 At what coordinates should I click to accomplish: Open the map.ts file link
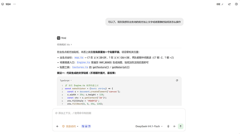79,58
